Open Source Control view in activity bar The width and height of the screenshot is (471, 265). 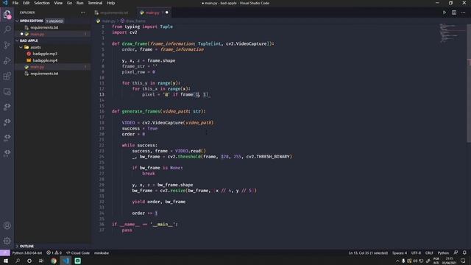(x=7, y=45)
